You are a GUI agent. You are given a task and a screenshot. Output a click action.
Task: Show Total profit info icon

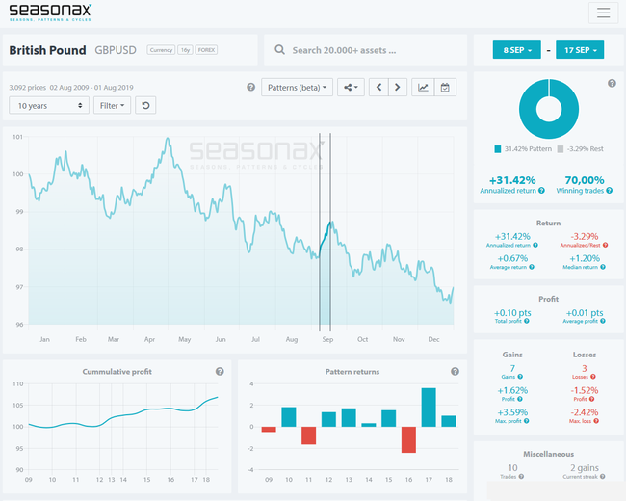pos(527,321)
